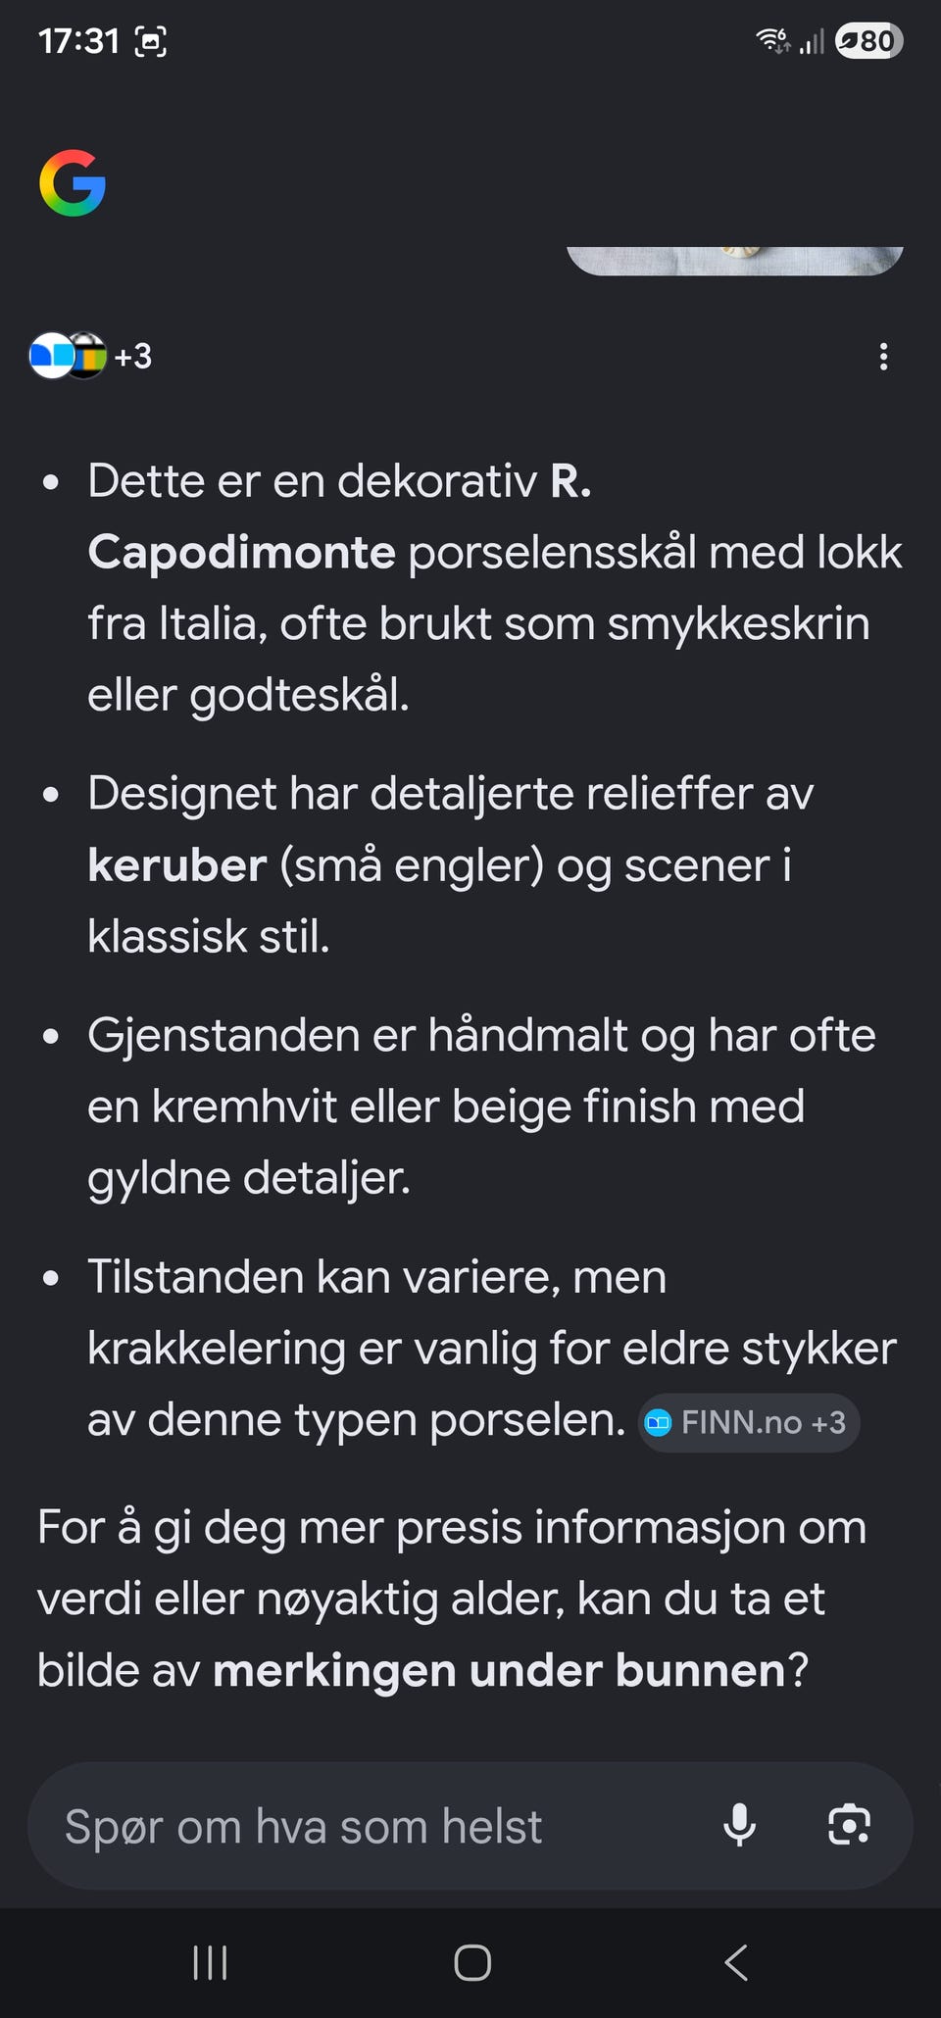
Task: Open Google Lens camera search icon
Action: coord(849,1825)
